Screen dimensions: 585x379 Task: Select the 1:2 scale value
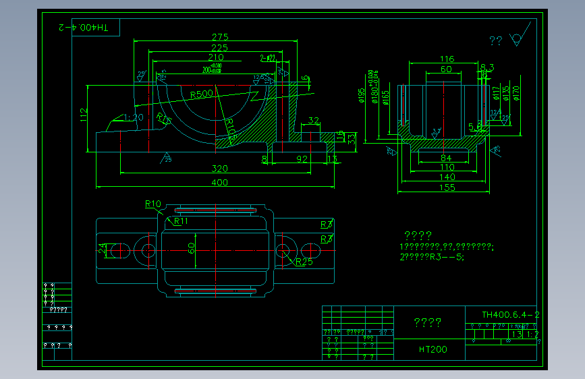[532, 334]
